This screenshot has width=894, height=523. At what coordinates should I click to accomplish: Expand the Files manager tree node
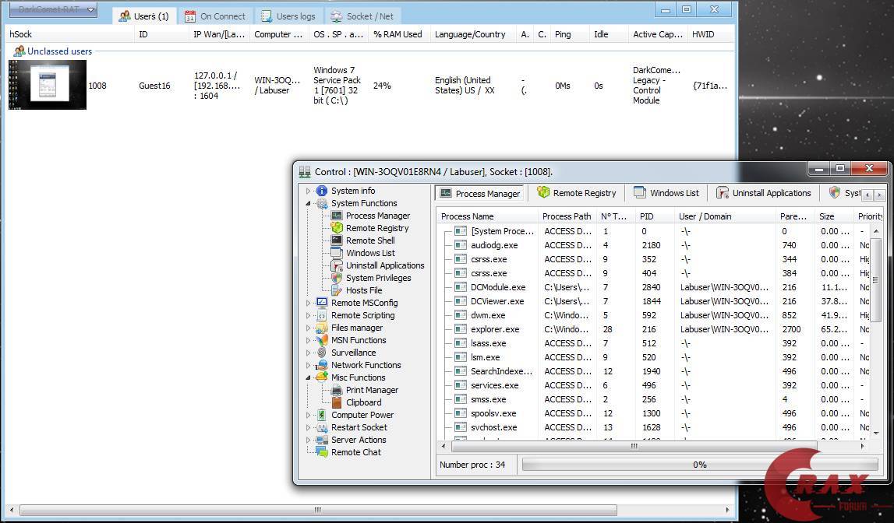pos(309,328)
